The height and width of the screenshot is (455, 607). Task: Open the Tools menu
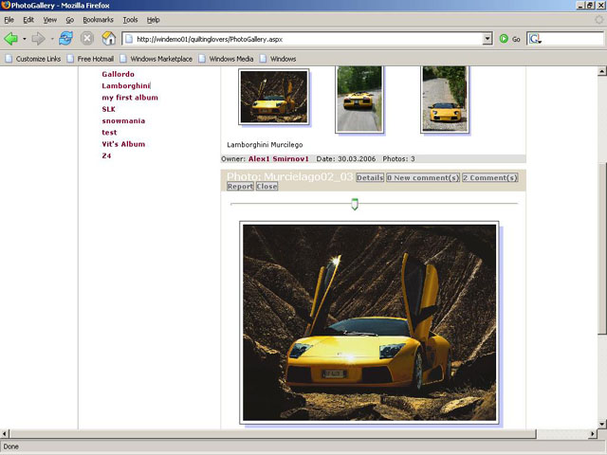click(130, 20)
